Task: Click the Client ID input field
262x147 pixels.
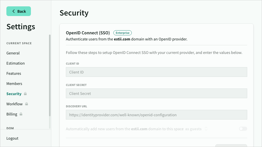Action: coord(156,72)
